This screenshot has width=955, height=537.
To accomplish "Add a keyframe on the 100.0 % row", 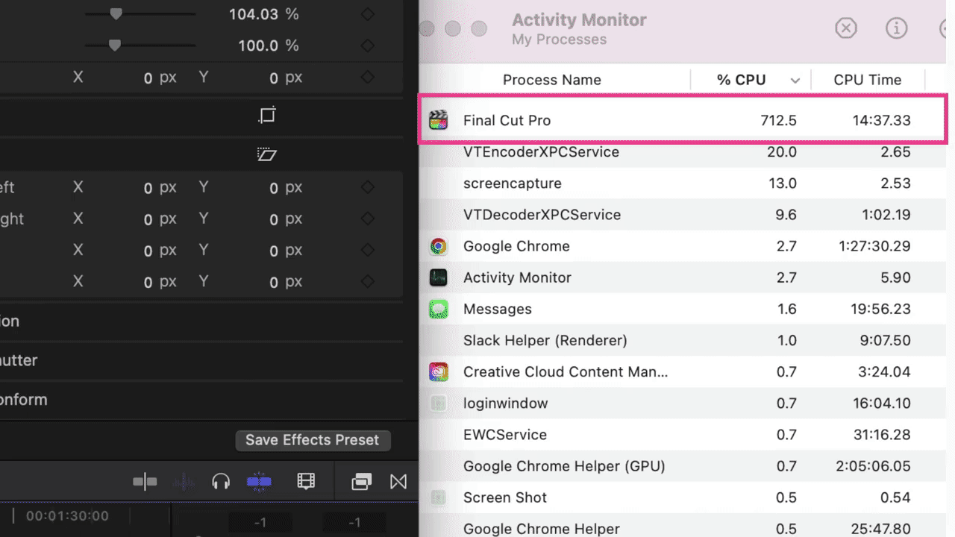I will click(367, 45).
